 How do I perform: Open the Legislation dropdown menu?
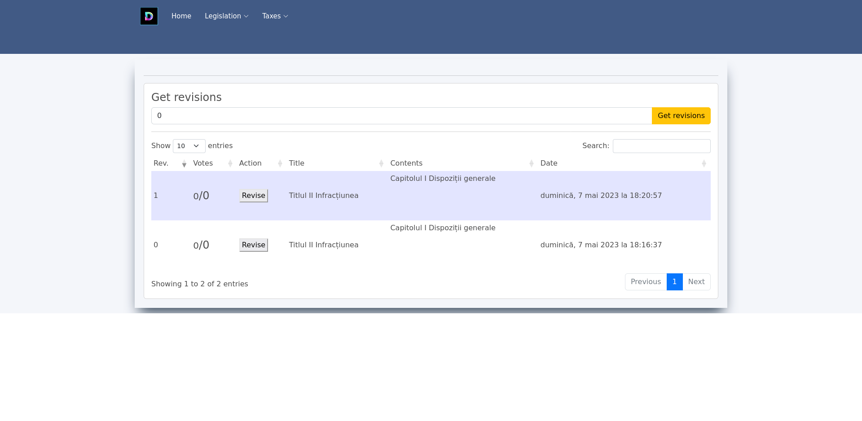pos(226,16)
